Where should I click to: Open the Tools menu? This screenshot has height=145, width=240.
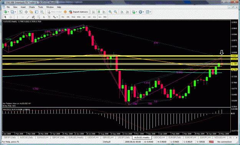(x=40, y=7)
